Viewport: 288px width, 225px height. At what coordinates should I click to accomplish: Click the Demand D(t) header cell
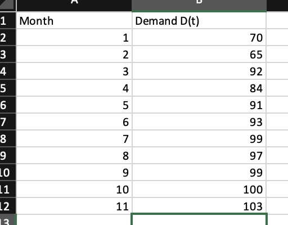[x=199, y=21]
